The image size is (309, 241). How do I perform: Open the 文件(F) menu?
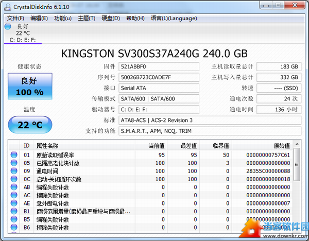pyautogui.click(x=15, y=19)
